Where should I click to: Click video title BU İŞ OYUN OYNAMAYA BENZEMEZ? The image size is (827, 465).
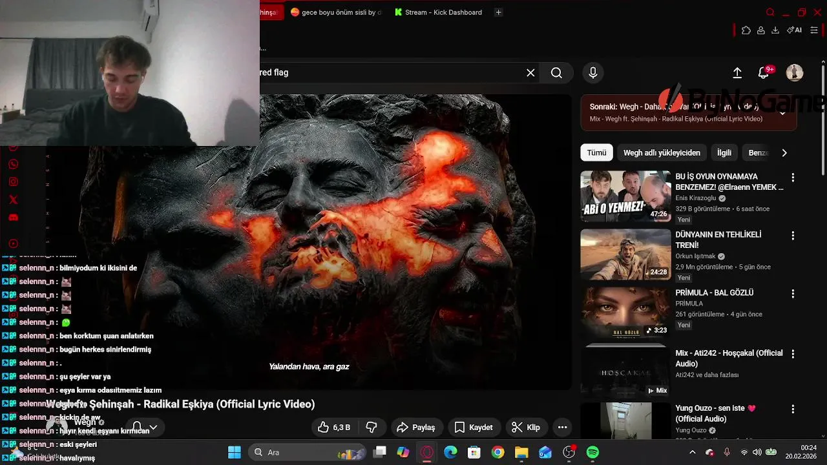click(729, 182)
